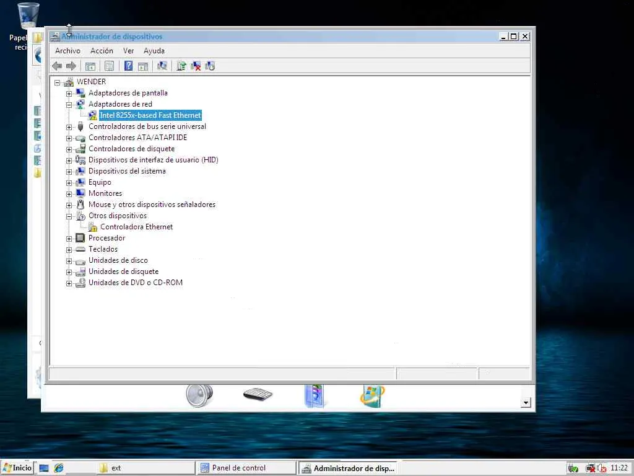Click Control Panel scrollbar down arrow

click(526, 402)
